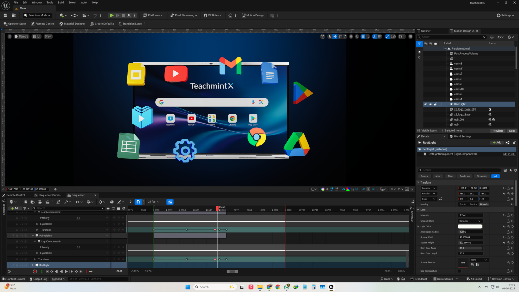This screenshot has height=292, width=519.
Task: Open the viewport Lit view mode
Action: click(36, 36)
